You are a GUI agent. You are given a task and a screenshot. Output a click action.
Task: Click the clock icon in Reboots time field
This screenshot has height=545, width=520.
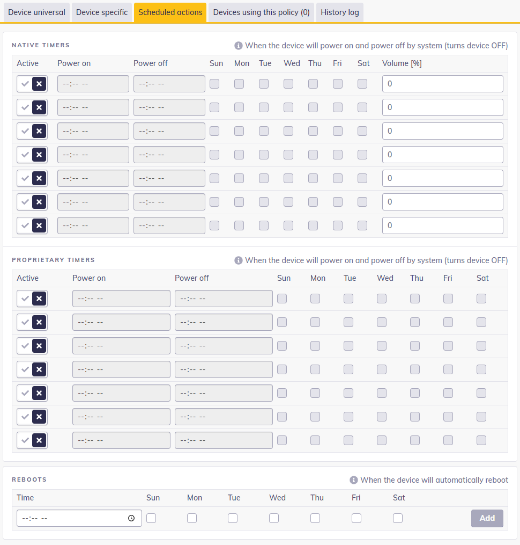coord(131,518)
